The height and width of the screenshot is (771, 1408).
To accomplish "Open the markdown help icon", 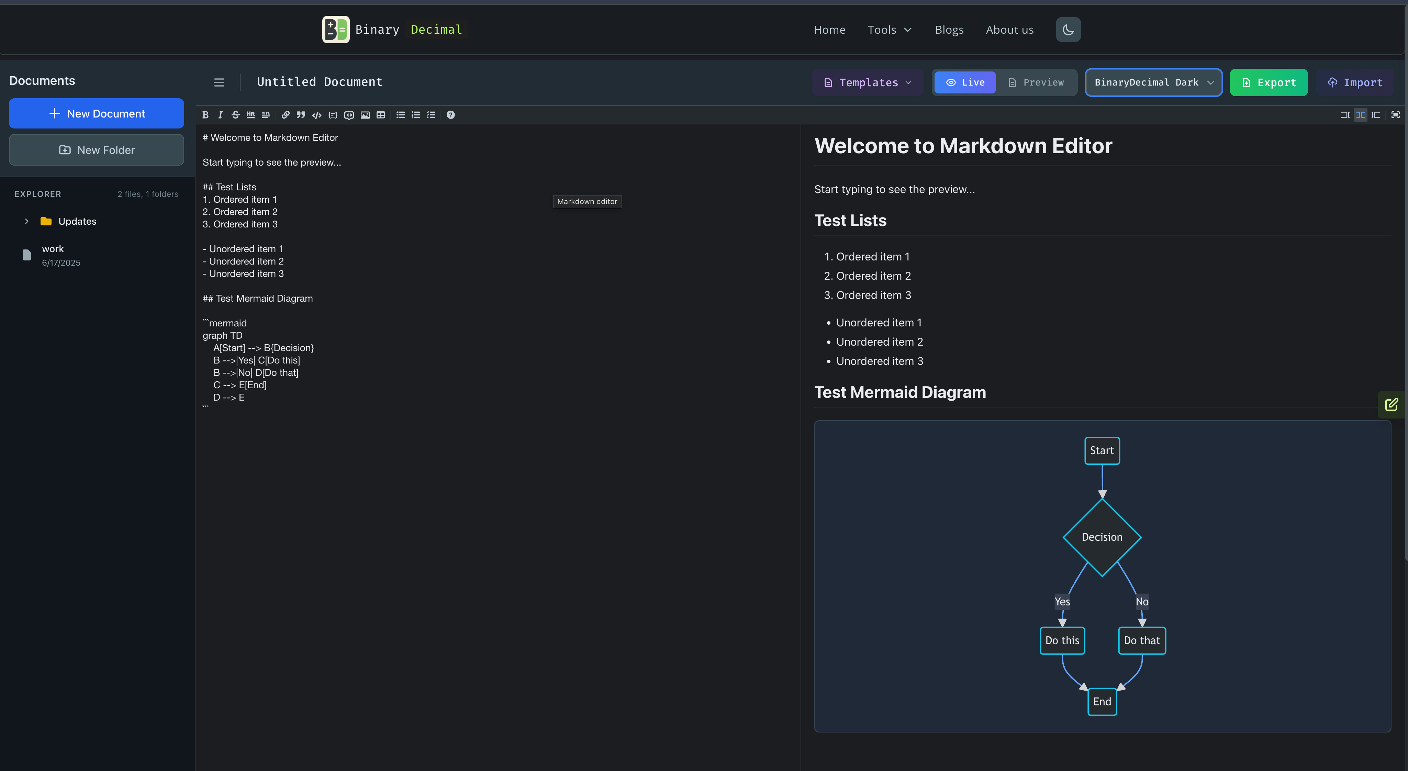I will 450,115.
